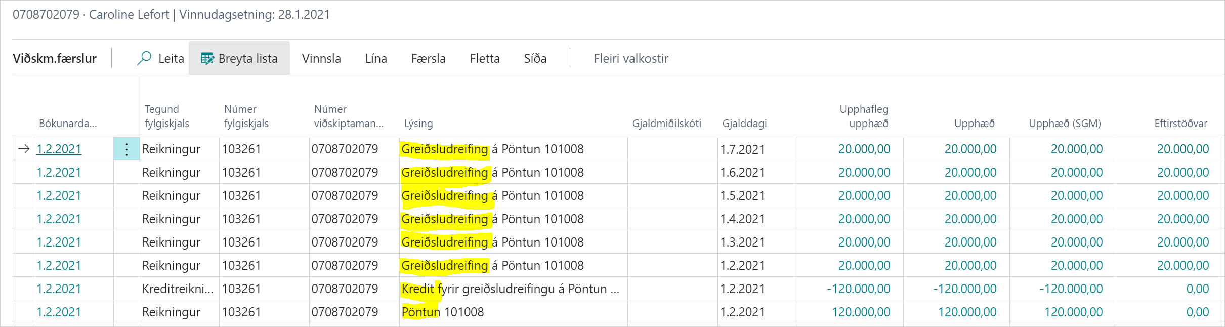Open the three-dot row actions menu
Image resolution: width=1225 pixels, height=327 pixels.
(126, 149)
